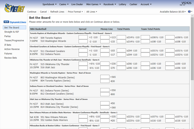Click the o116 team total amount field
Screen dimensions: 194x129
(x=145, y=121)
